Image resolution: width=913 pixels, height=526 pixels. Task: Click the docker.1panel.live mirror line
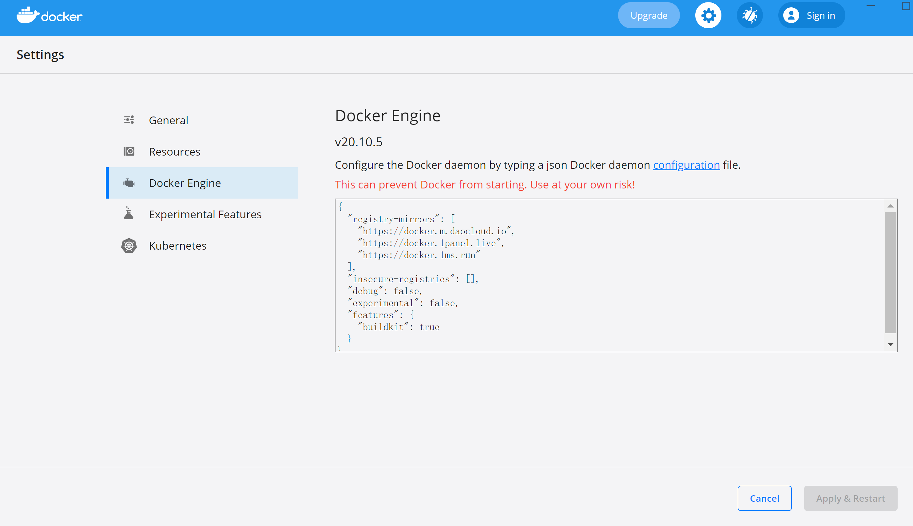tap(431, 243)
